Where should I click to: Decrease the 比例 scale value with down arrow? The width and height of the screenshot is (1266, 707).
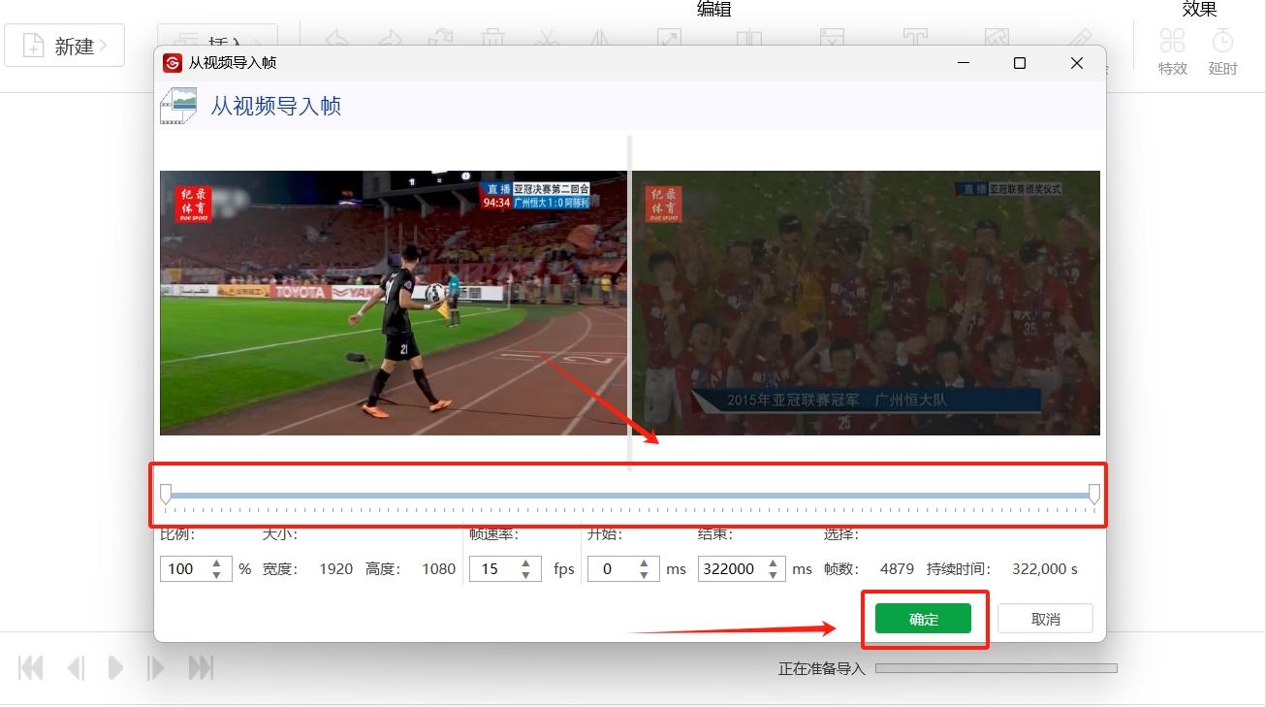tap(218, 575)
